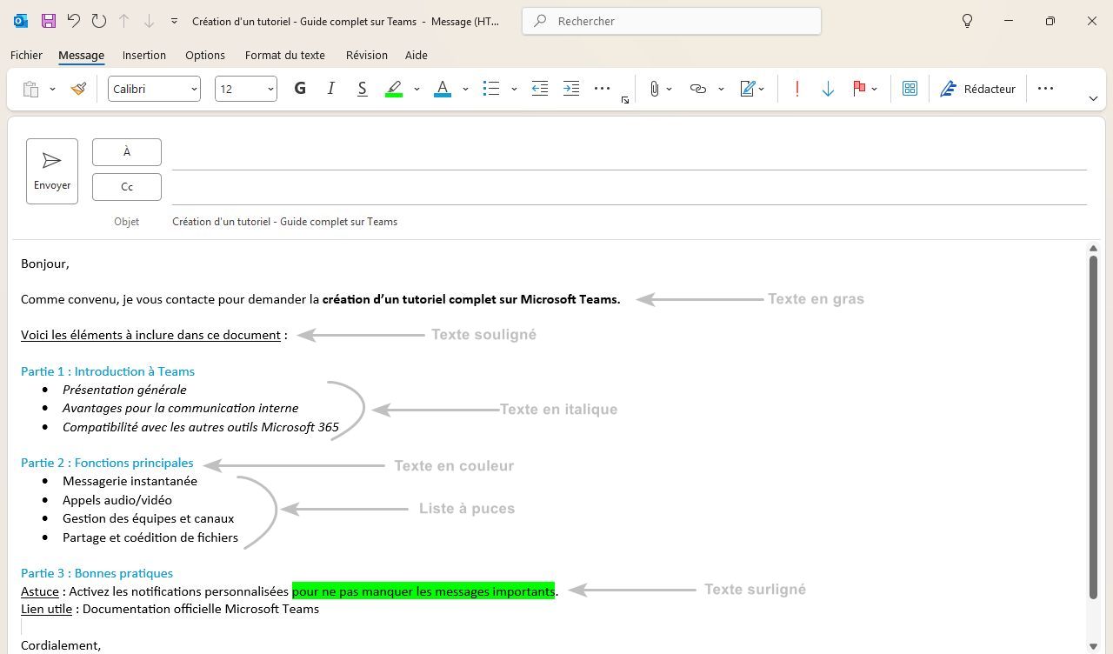Image resolution: width=1113 pixels, height=654 pixels.
Task: Toggle underline (S) formatting
Action: [362, 89]
